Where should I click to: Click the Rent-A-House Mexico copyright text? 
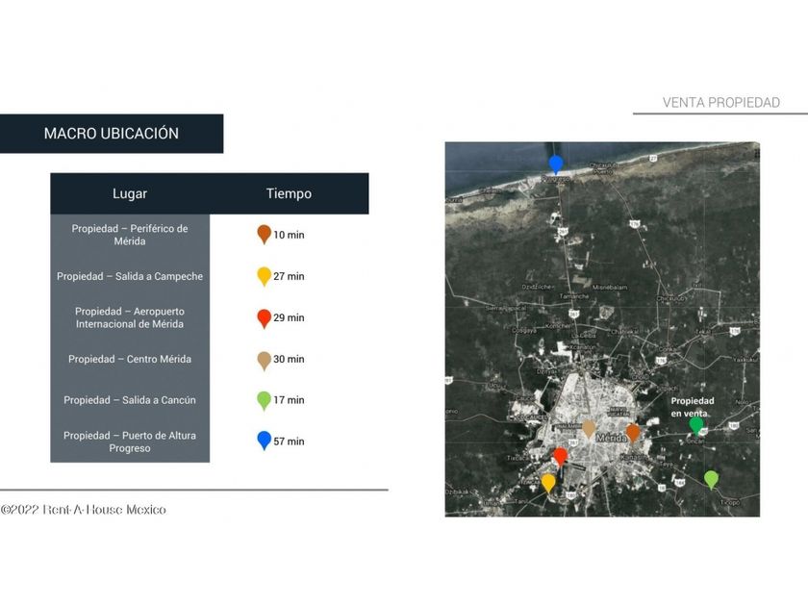[x=83, y=509]
